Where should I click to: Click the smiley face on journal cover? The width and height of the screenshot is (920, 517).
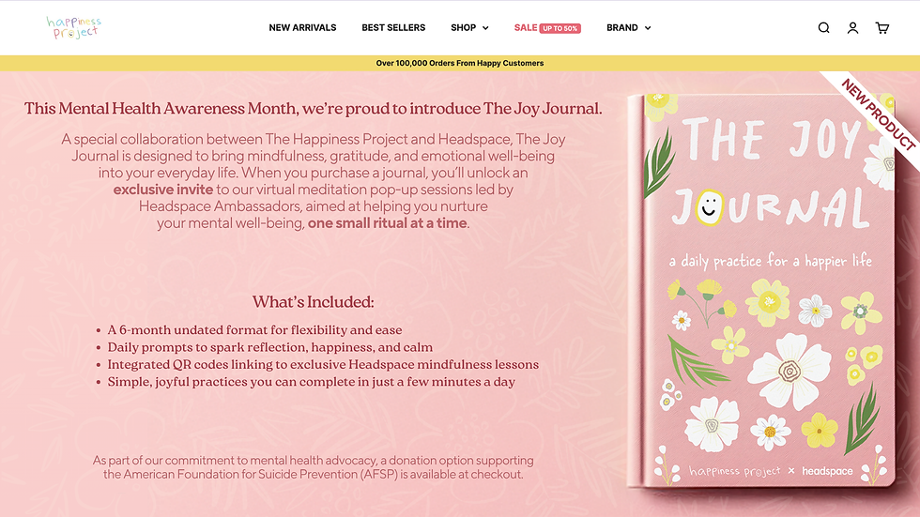pyautogui.click(x=710, y=207)
